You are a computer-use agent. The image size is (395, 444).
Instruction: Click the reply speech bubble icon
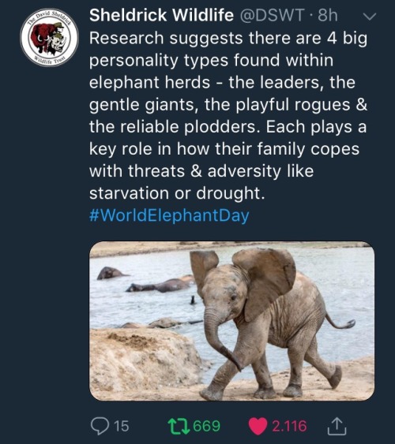tap(100, 426)
